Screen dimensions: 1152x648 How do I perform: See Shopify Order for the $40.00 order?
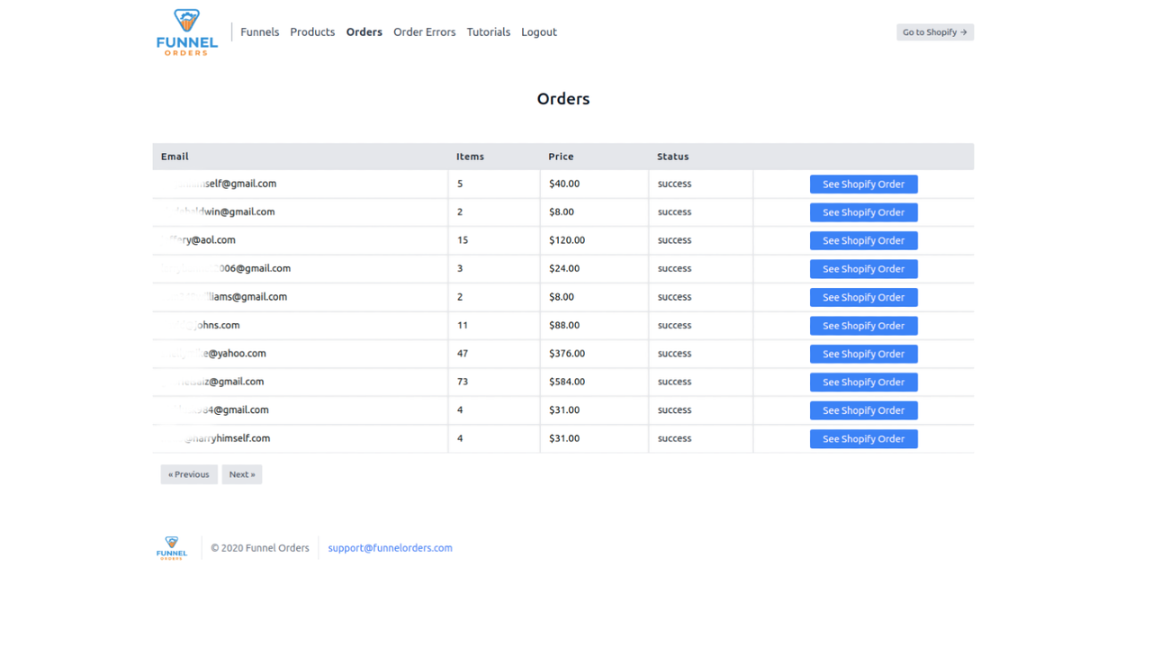(863, 184)
